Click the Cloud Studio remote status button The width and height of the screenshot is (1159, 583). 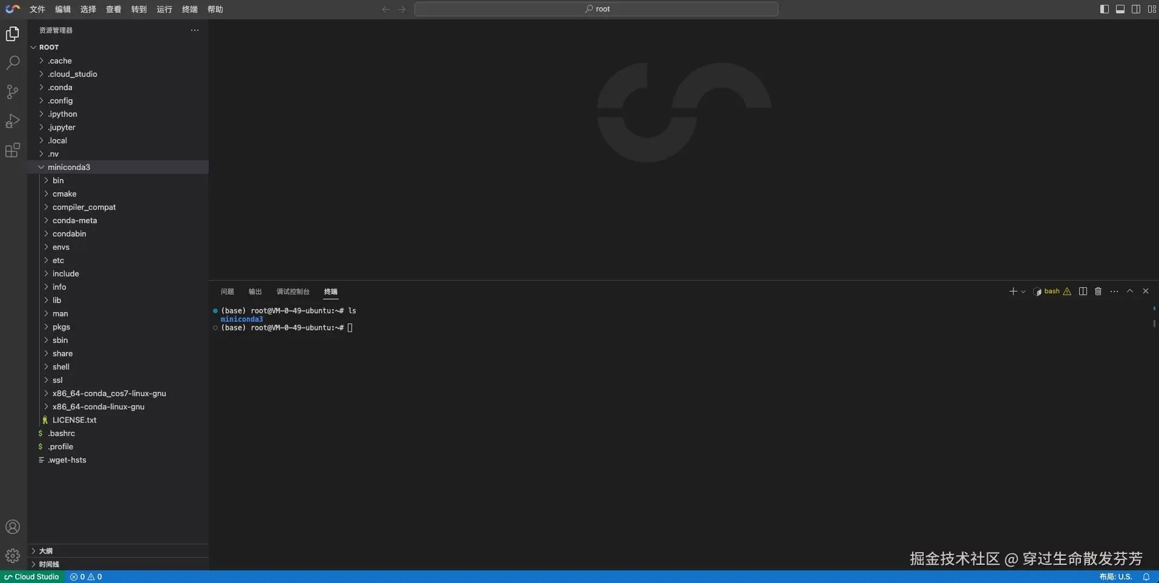tap(32, 577)
